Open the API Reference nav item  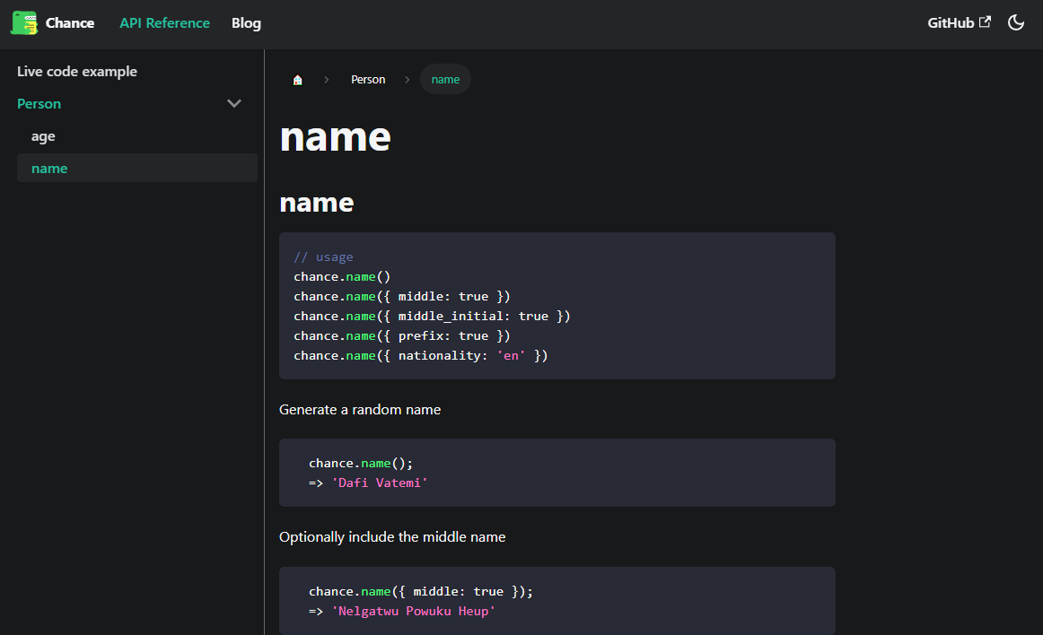point(164,23)
